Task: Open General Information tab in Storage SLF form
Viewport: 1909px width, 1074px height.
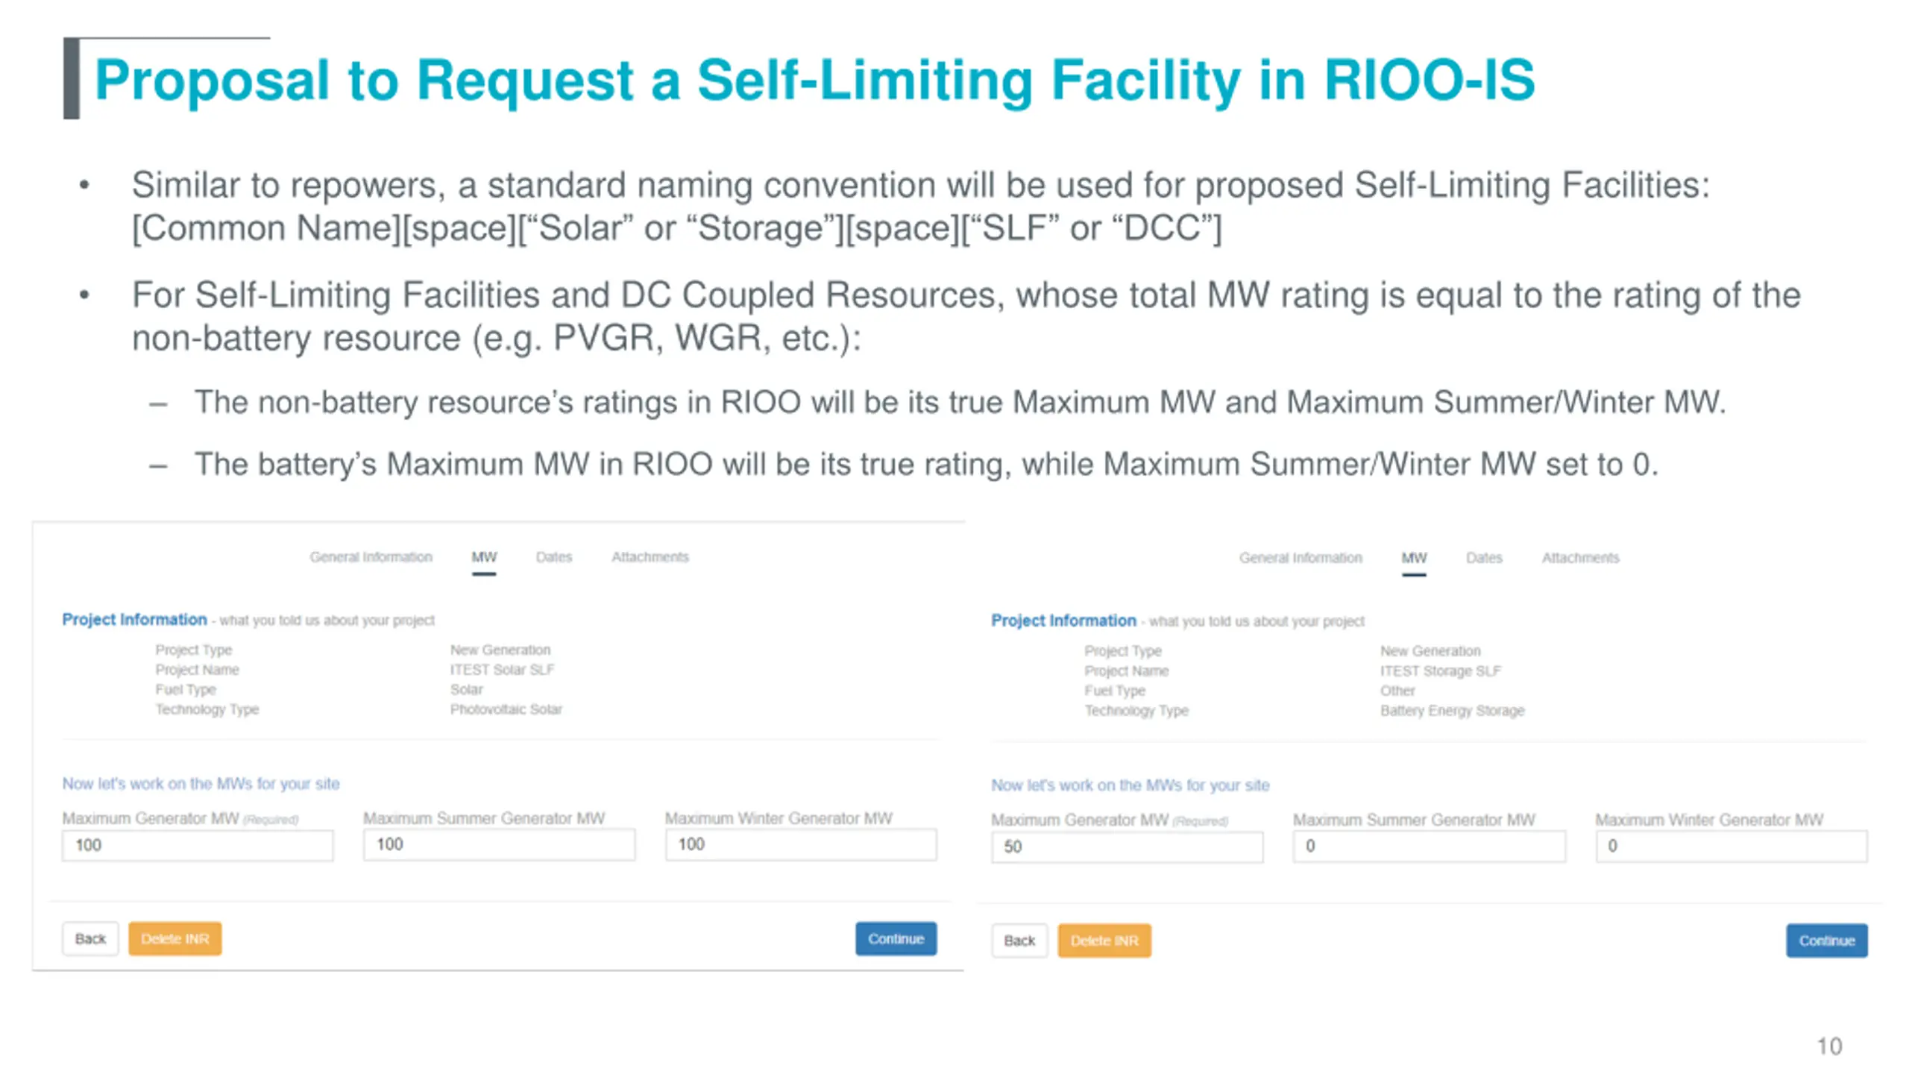Action: tap(1301, 558)
